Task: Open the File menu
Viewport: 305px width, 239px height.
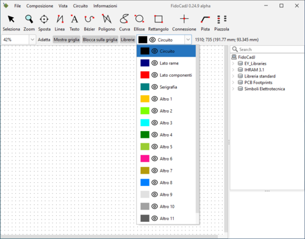Action: coord(18,6)
